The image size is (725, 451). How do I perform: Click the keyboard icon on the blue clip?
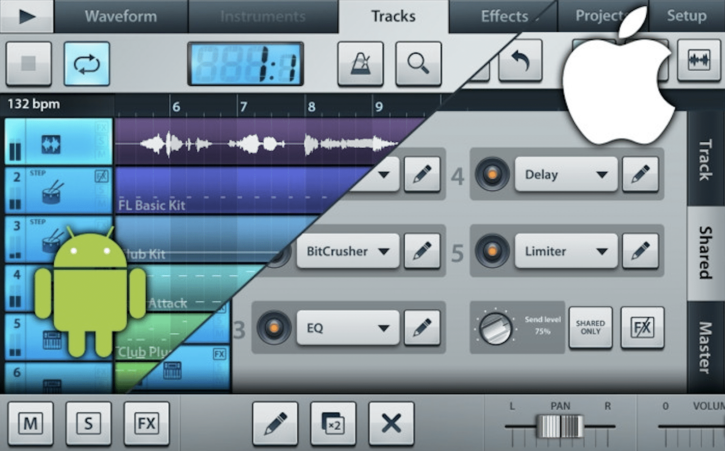point(172,370)
